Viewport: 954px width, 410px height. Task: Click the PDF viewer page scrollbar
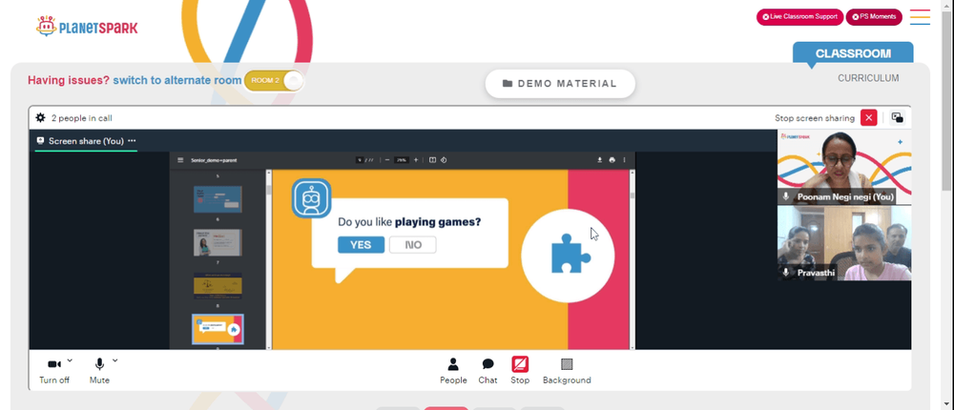(632, 195)
